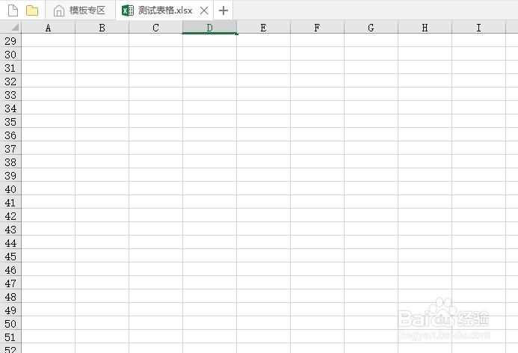
Task: Select row 44 header
Action: [10, 243]
